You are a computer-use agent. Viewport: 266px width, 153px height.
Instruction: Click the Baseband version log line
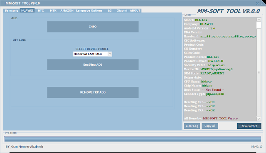(220, 36)
